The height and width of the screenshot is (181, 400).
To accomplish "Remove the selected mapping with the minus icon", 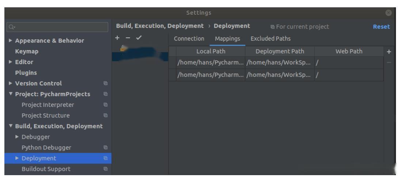I will click(389, 63).
